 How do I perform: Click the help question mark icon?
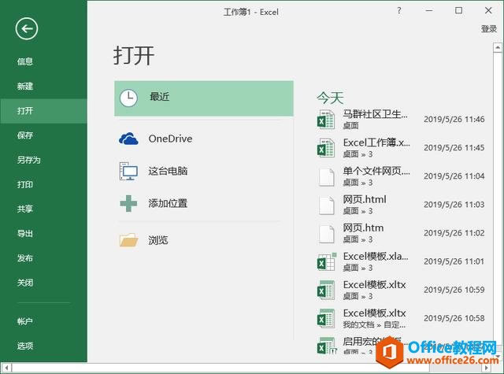[399, 10]
